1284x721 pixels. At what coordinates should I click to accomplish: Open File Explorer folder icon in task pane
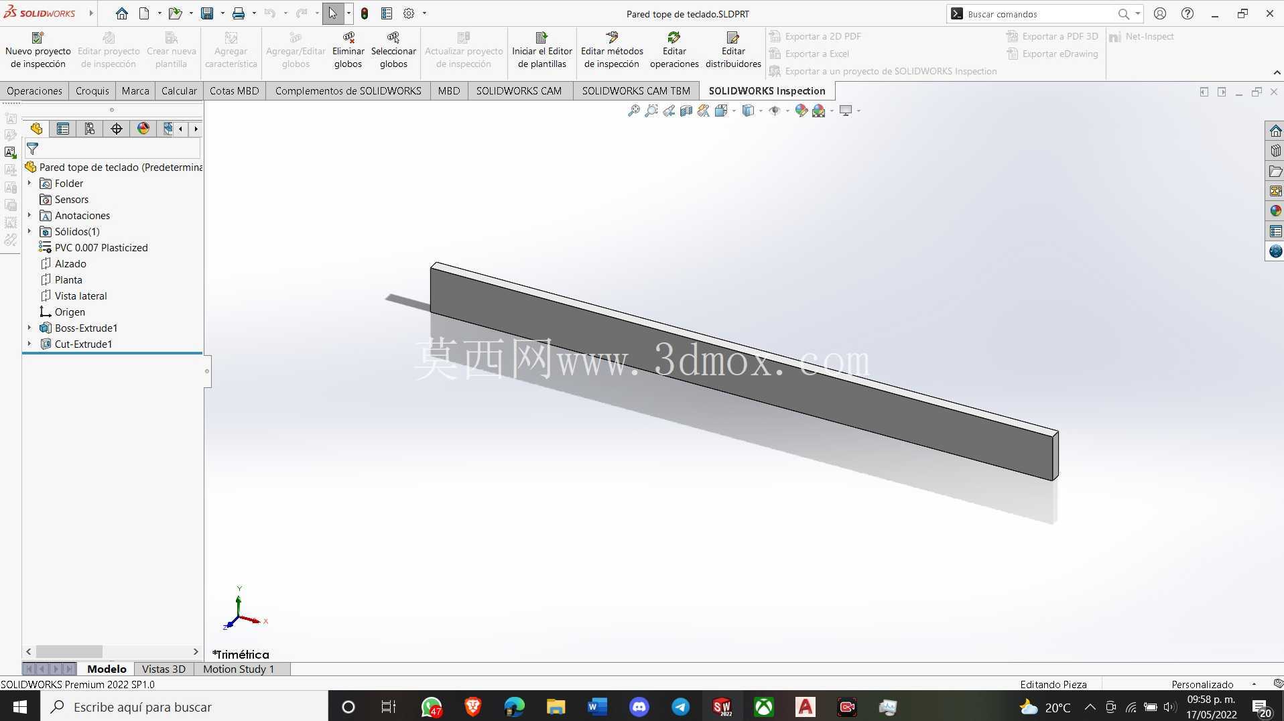[1275, 171]
